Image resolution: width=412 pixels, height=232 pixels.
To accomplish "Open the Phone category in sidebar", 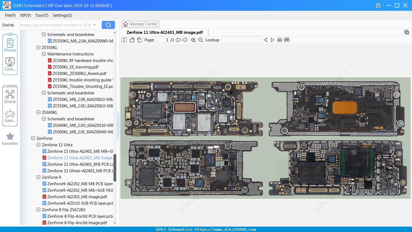I will (x=10, y=45).
